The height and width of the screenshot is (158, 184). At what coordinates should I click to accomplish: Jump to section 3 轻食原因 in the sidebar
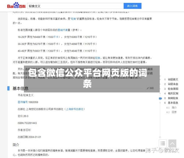tap(171, 89)
